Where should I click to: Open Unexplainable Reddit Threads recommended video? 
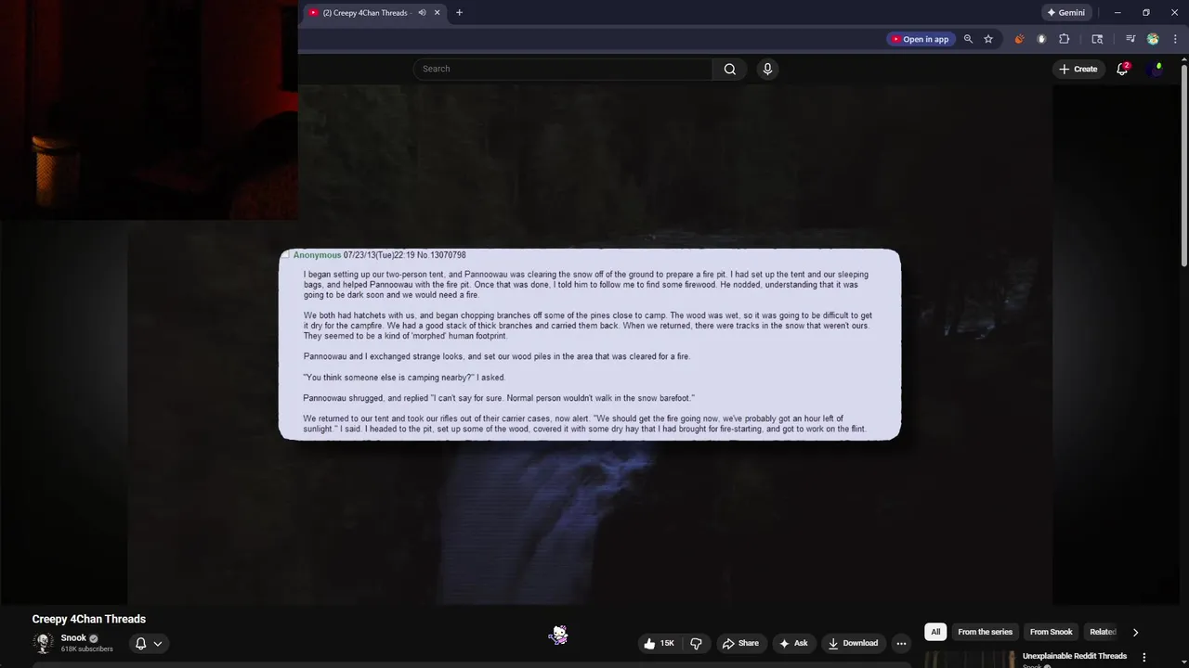(1075, 656)
